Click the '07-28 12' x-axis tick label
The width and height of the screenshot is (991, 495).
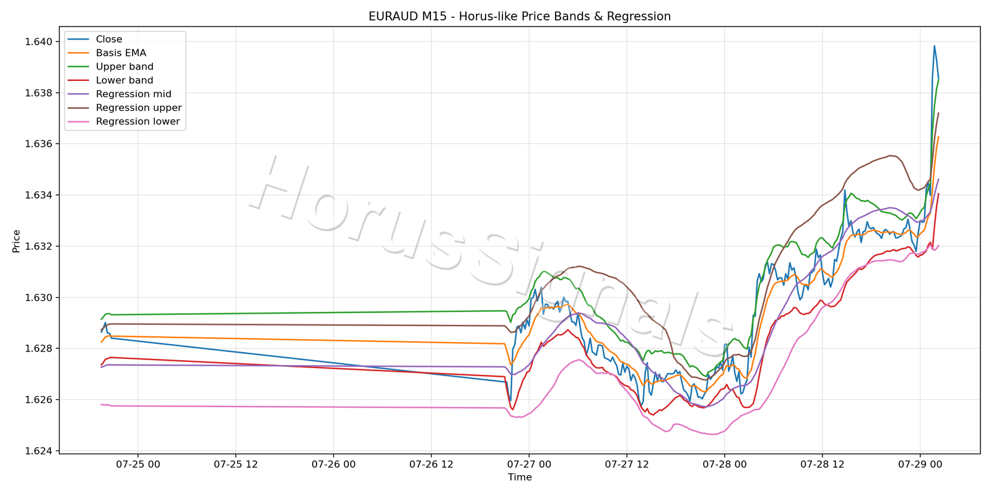(823, 464)
